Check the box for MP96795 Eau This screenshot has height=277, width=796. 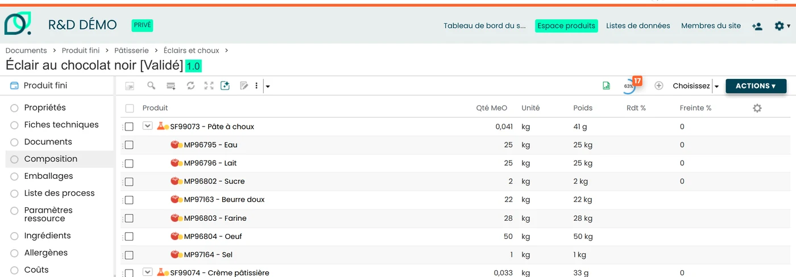tap(129, 145)
